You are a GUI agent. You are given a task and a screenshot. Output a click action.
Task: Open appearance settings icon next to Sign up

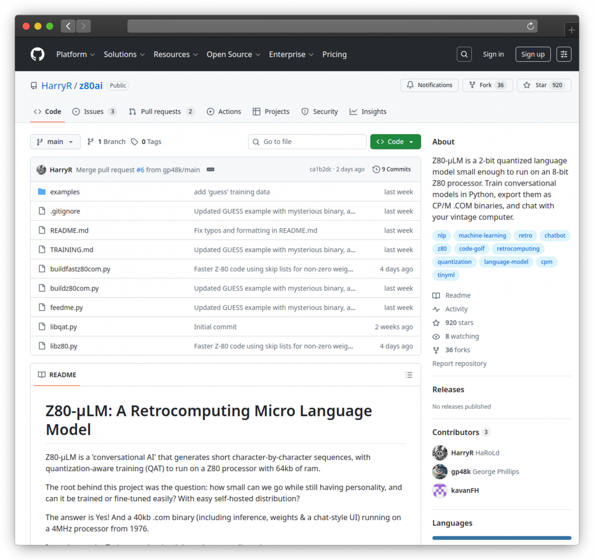point(564,54)
